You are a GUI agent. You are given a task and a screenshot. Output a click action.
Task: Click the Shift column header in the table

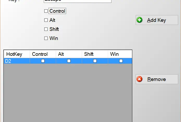click(95, 54)
